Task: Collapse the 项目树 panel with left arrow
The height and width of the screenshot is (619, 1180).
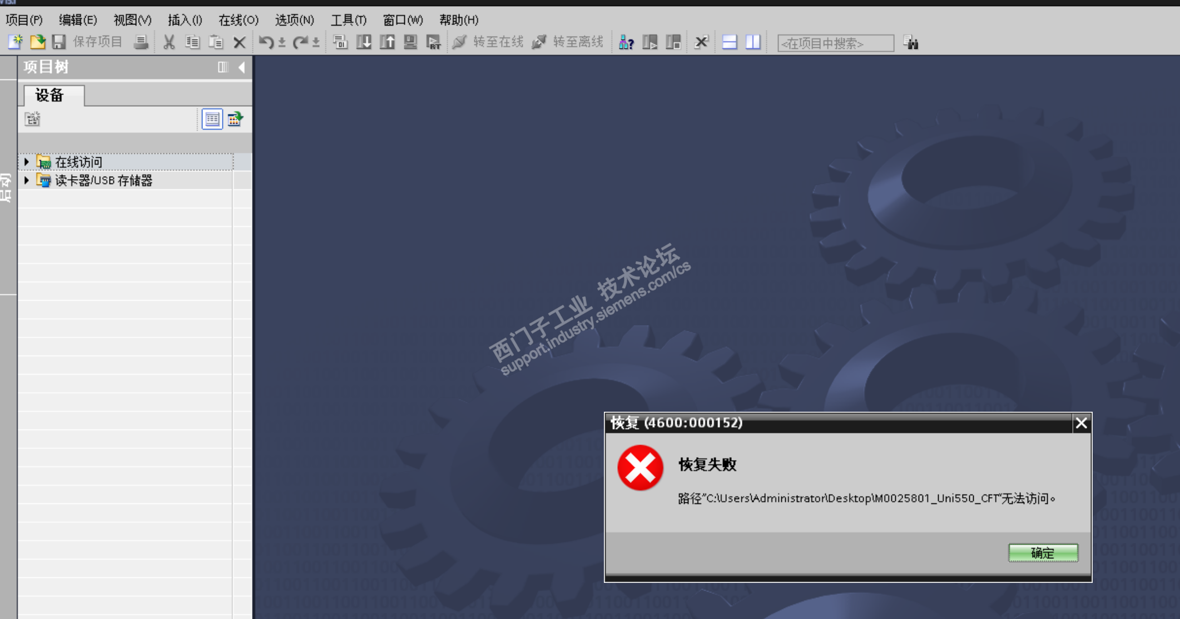Action: tap(242, 67)
